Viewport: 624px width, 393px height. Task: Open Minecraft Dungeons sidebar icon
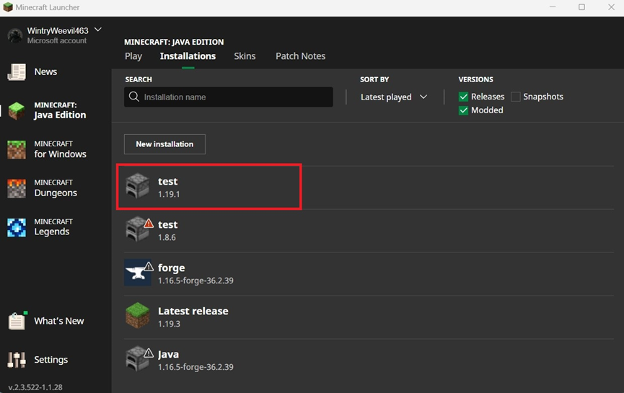[17, 188]
